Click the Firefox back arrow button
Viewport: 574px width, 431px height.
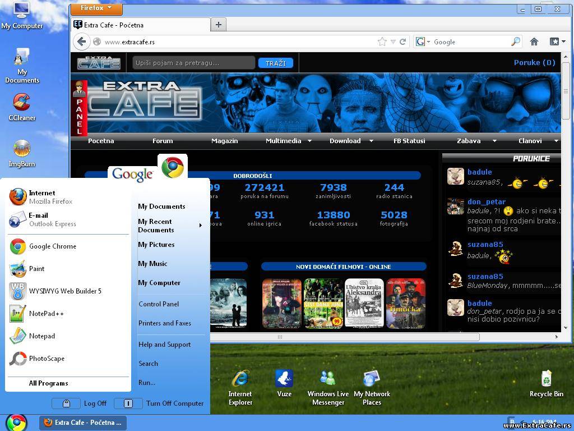(82, 42)
